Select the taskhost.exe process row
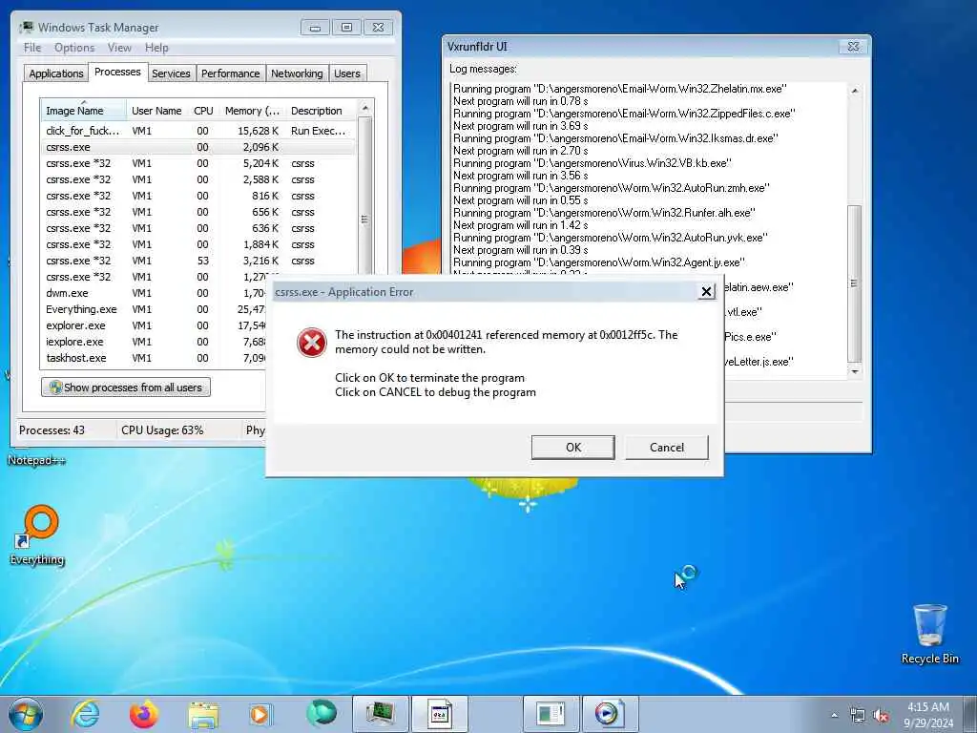Screen dimensions: 977x733 (154, 358)
